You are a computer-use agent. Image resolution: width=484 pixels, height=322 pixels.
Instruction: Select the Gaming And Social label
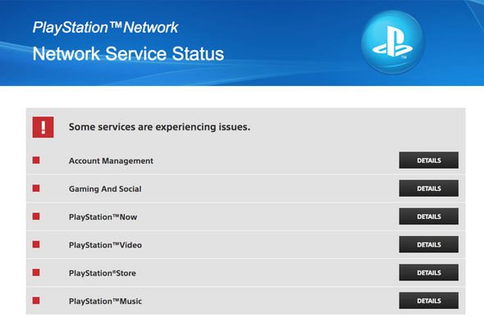(x=105, y=188)
